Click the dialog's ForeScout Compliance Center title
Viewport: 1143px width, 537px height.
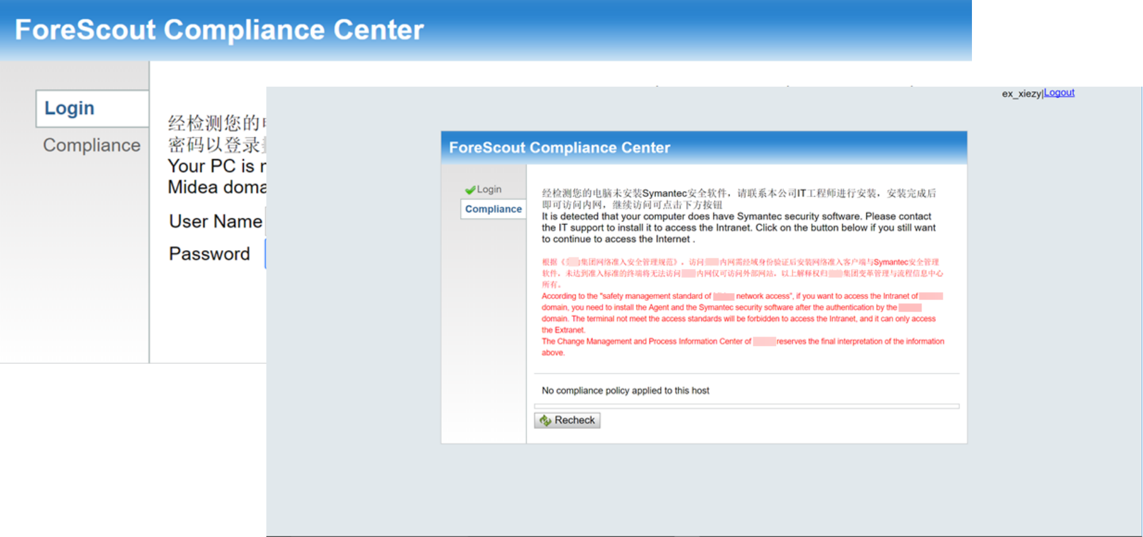559,148
